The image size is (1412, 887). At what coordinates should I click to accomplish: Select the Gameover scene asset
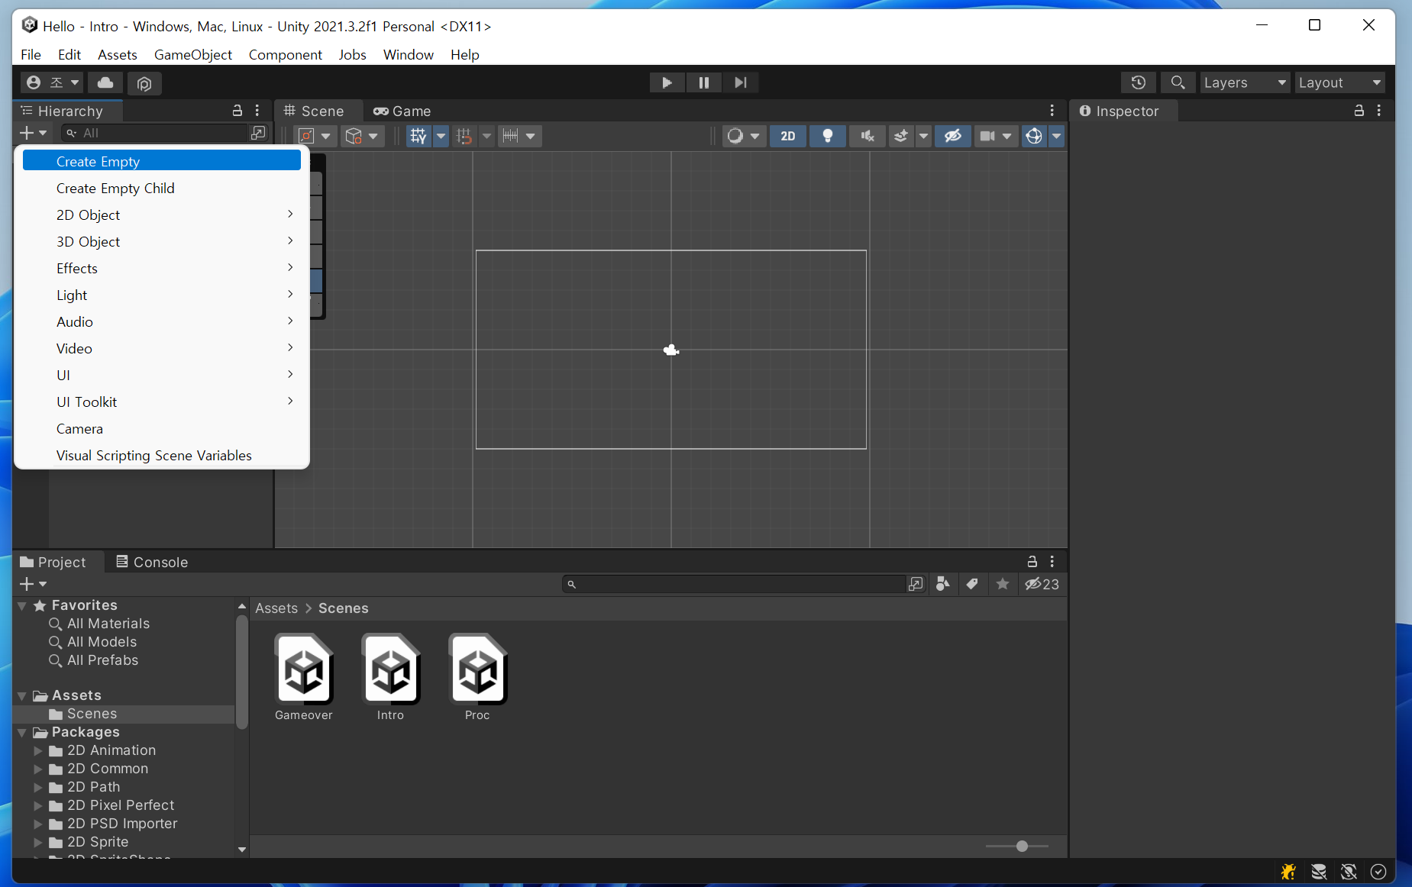pos(304,677)
